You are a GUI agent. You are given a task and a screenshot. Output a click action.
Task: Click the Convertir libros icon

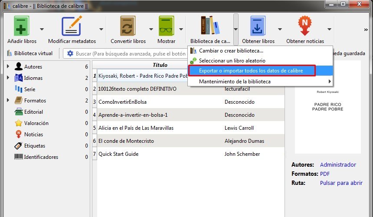tap(128, 26)
